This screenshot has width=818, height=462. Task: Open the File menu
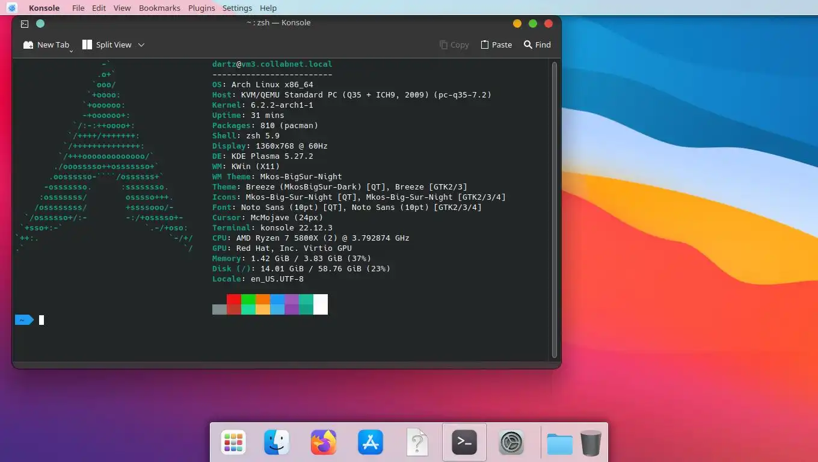78,8
